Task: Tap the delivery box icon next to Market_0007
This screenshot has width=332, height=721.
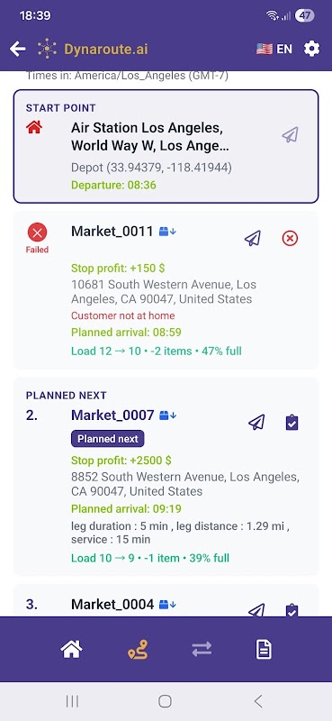Action: coord(167,415)
